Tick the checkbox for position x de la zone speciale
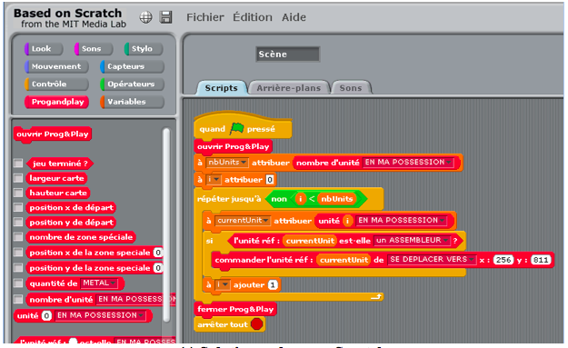Image resolution: width=568 pixels, height=348 pixels. 18,252
